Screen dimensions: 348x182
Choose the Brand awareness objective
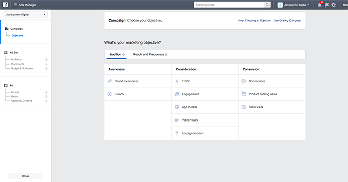(138, 81)
